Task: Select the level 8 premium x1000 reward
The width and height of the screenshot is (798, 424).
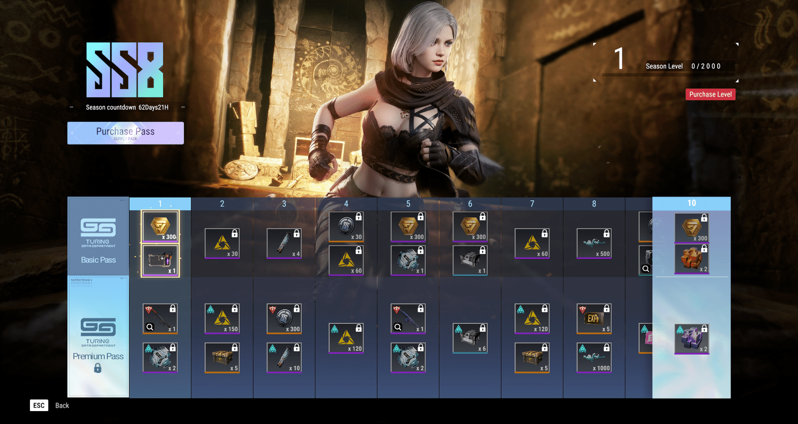Action: 594,358
